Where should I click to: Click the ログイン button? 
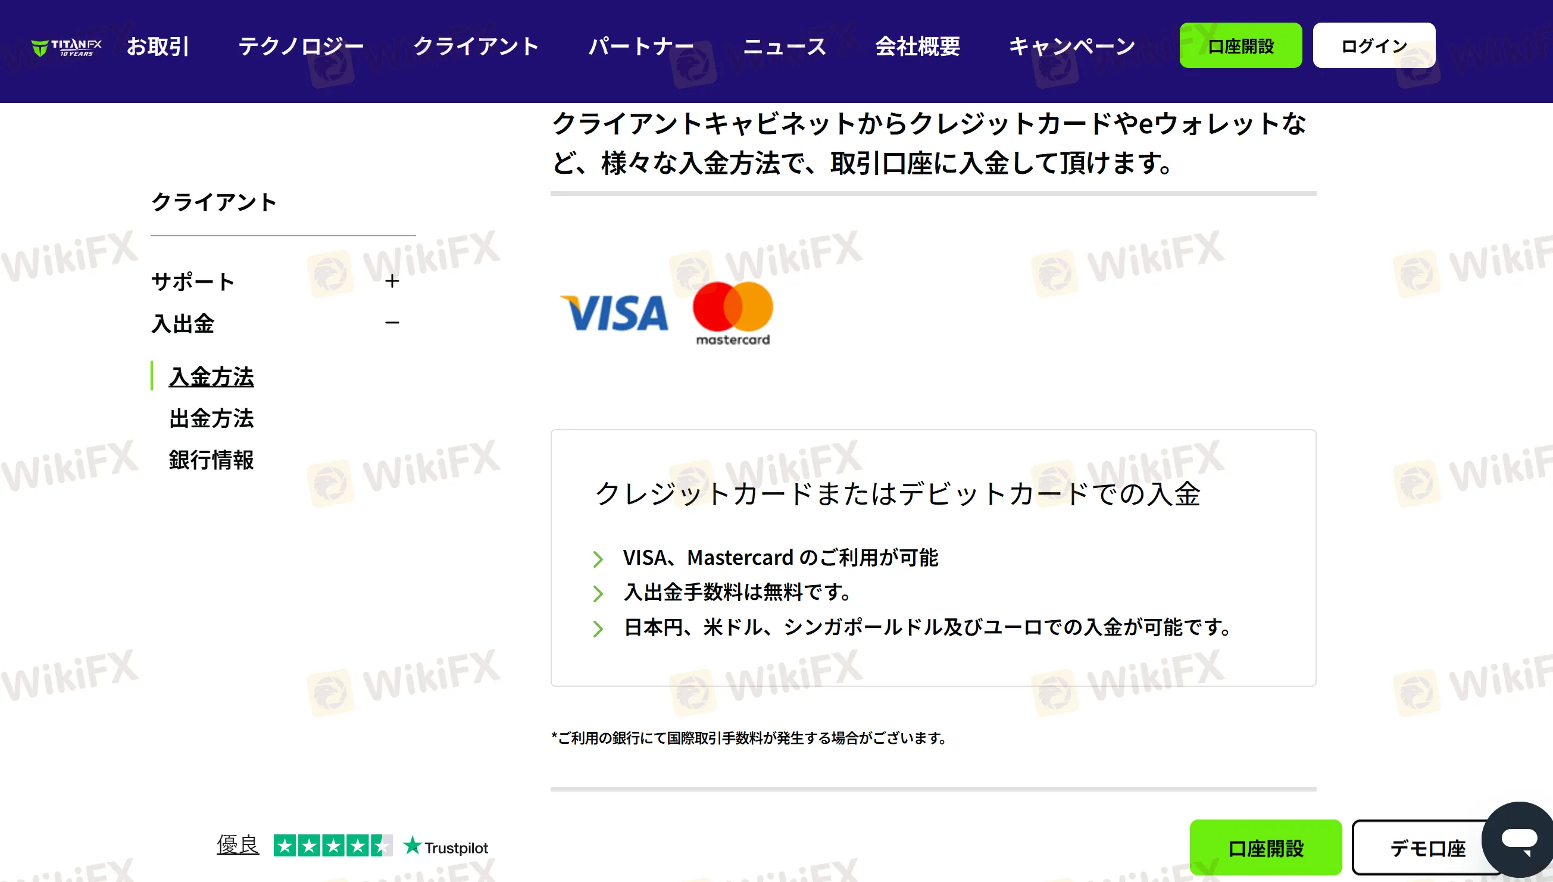[1374, 45]
